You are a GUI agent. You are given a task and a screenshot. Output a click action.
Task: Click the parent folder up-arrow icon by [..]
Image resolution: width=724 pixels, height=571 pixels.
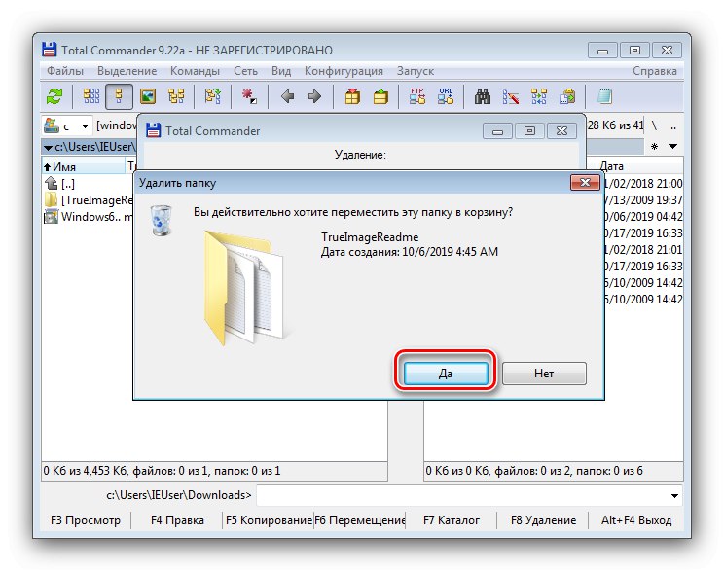point(51,183)
